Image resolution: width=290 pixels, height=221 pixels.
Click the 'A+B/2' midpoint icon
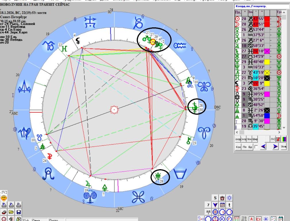click(208, 212)
